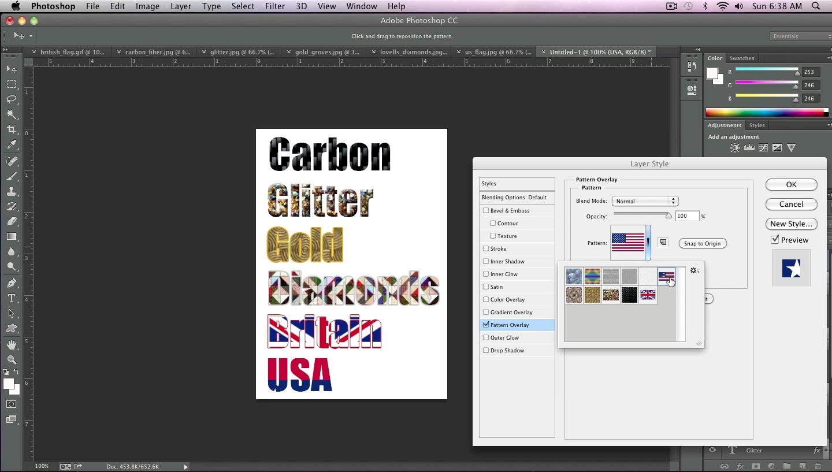Select the Path Selection tool
Viewport: 832px width, 472px height.
12,313
